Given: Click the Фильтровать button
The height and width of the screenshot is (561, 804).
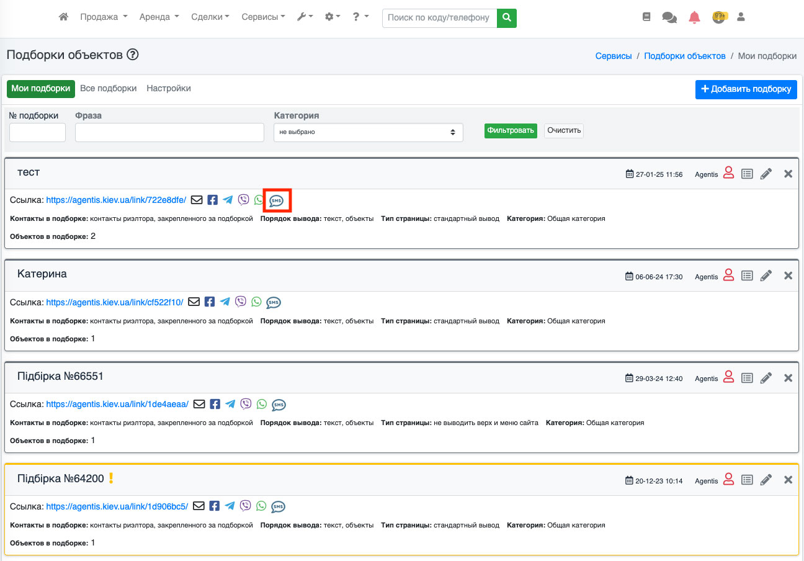Looking at the screenshot, I should 510,130.
